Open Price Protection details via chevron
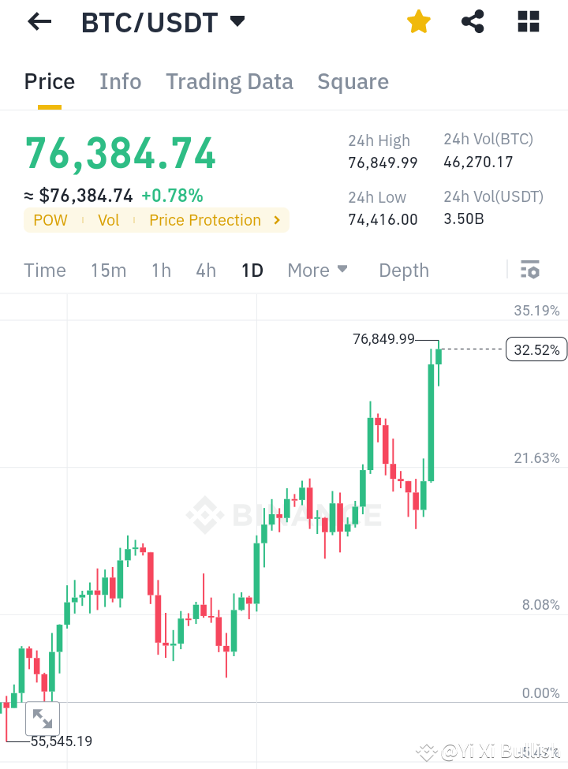The height and width of the screenshot is (769, 568). coord(276,220)
